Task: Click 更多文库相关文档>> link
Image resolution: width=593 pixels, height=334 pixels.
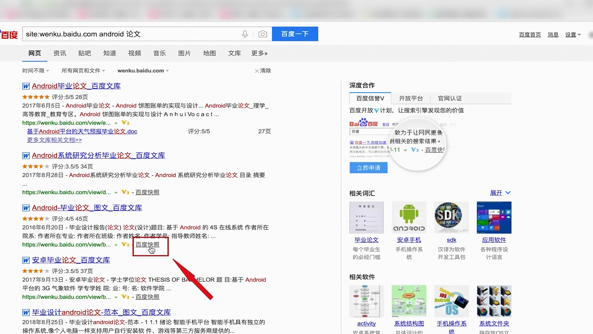Action: (54, 140)
